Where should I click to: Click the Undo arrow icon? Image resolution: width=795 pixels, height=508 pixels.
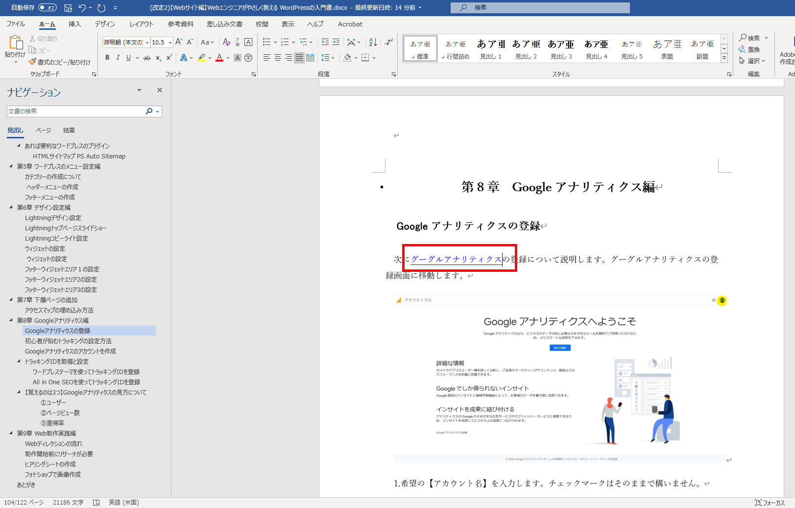[82, 8]
